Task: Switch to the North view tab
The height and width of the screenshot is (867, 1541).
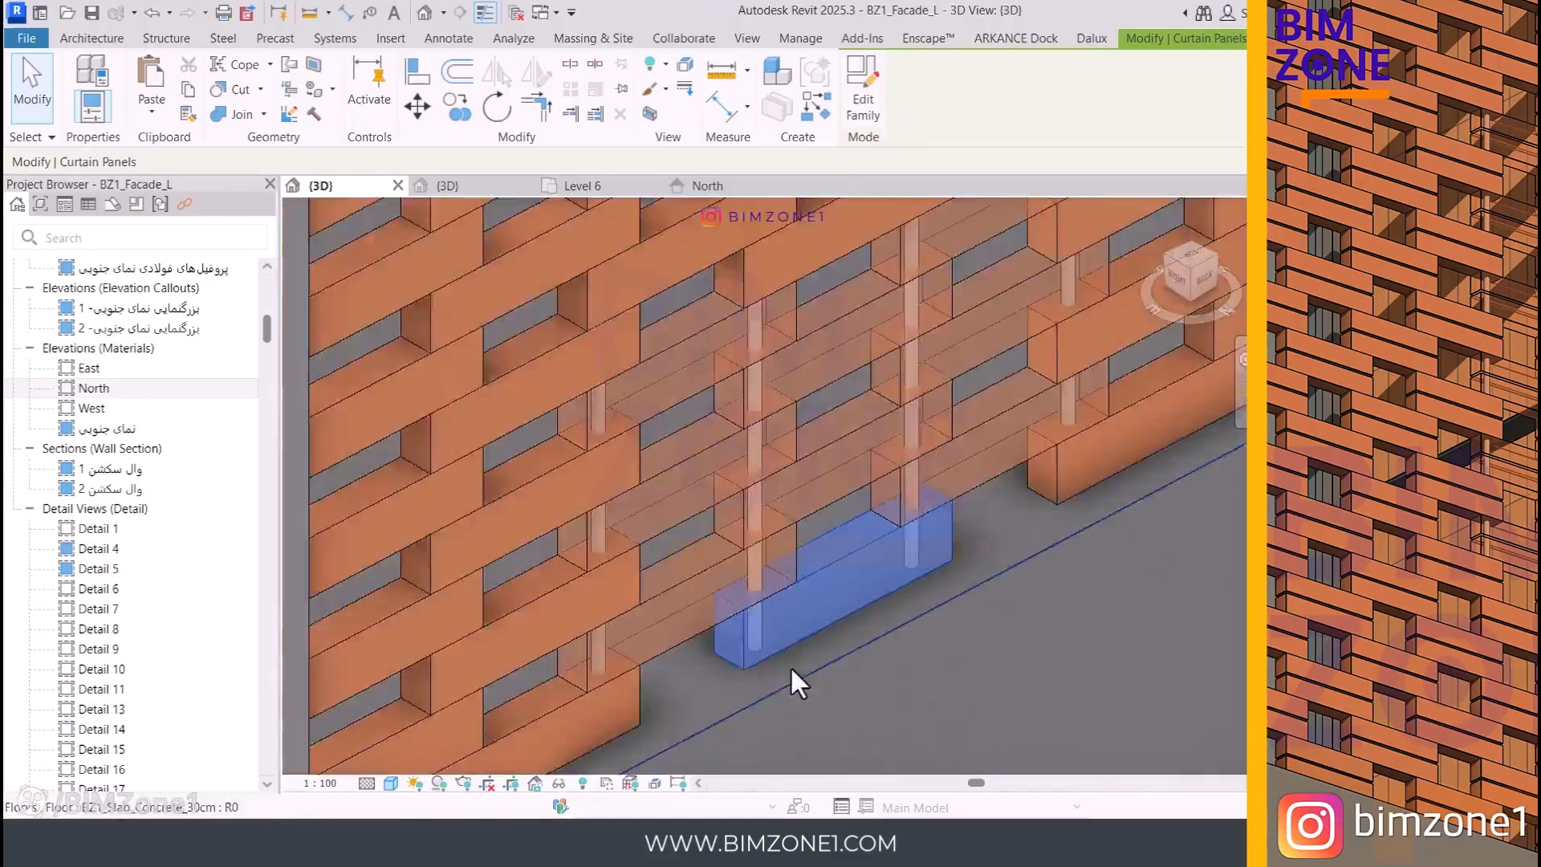Action: (707, 185)
